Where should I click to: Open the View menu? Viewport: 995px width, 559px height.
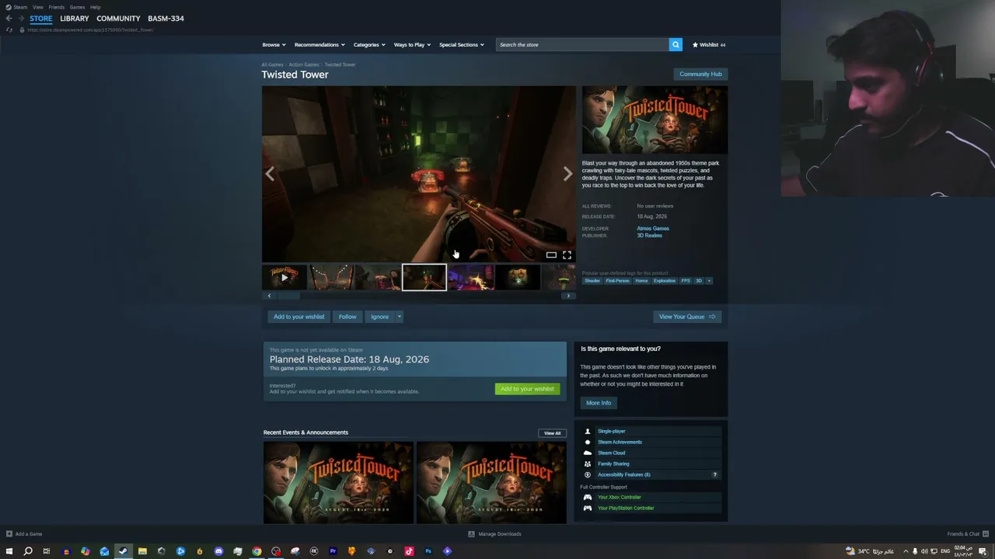[38, 7]
